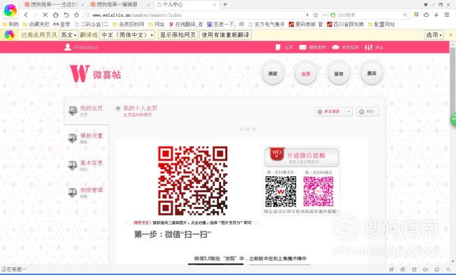456x275 pixels.
Task: Click the 留言 round button
Action: (339, 74)
